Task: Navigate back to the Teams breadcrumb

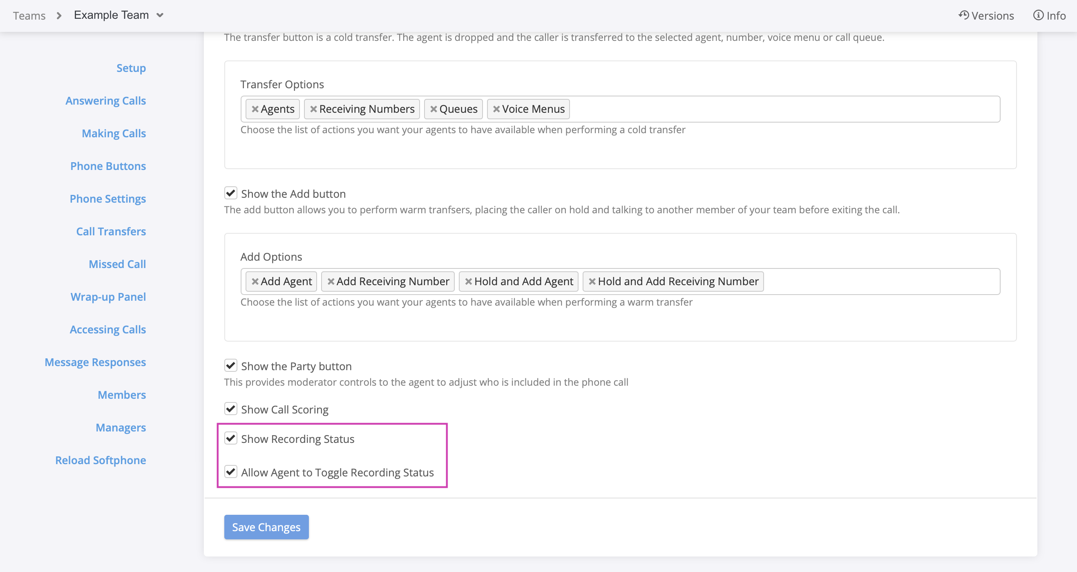Action: pyautogui.click(x=29, y=16)
